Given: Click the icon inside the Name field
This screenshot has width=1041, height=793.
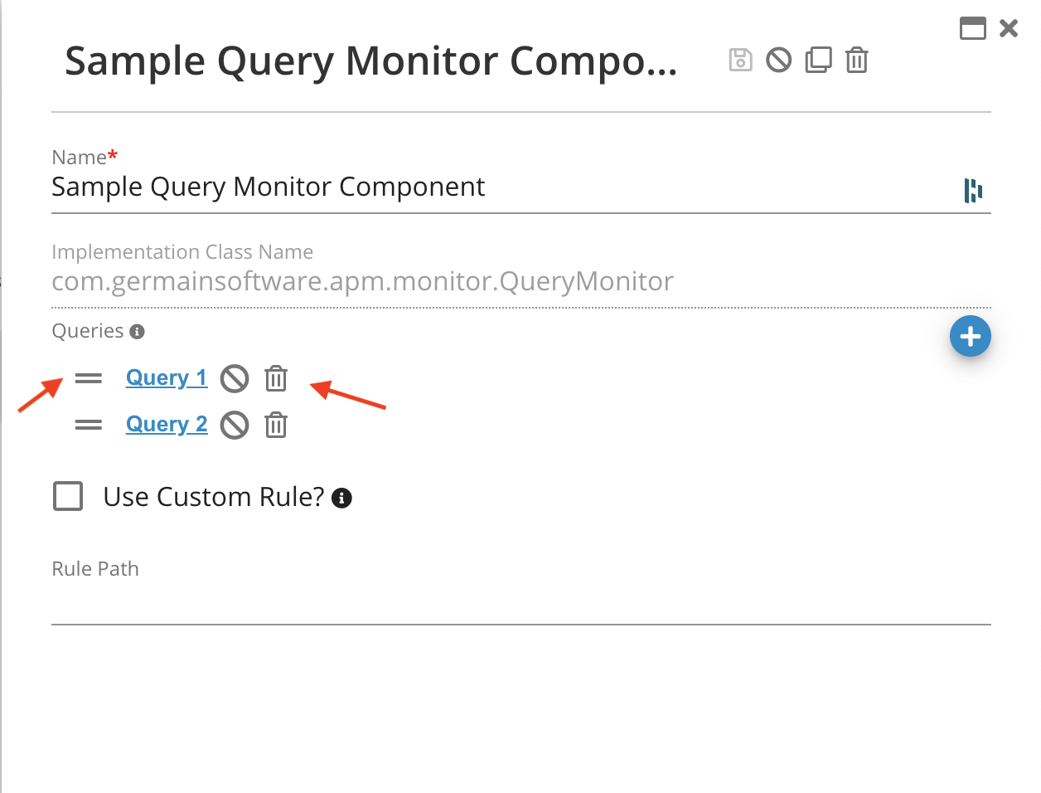Looking at the screenshot, I should [973, 190].
